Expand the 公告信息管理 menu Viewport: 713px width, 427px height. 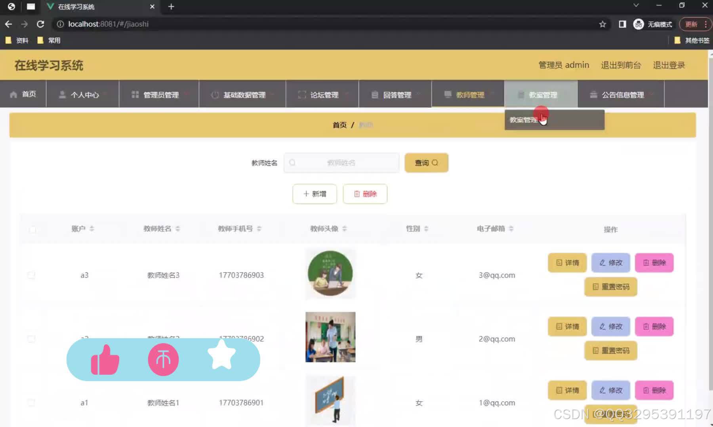click(621, 94)
